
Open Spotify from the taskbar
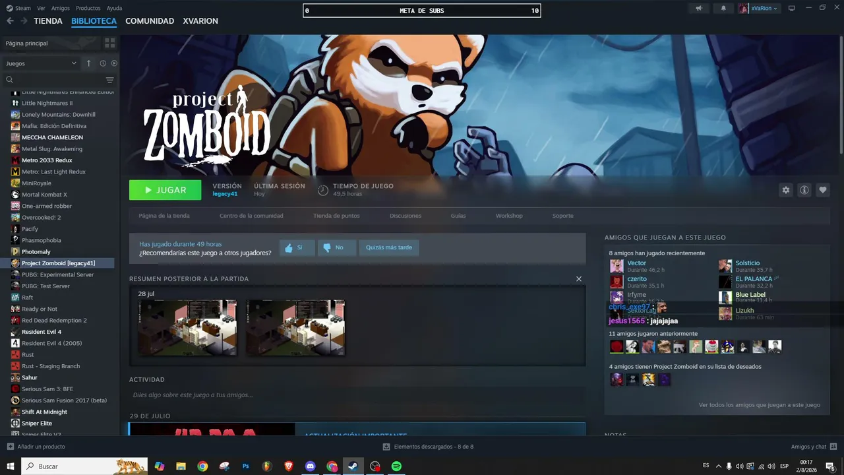[x=396, y=466]
